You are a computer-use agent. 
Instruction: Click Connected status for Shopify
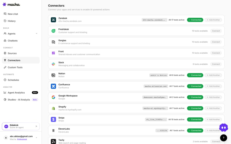(195, 108)
